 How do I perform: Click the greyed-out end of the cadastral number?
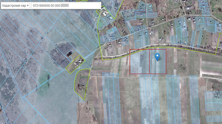[65, 6]
